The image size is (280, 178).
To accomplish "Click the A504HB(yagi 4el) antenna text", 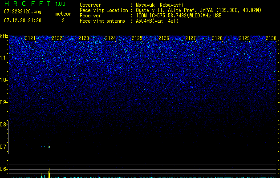I will (157, 21).
